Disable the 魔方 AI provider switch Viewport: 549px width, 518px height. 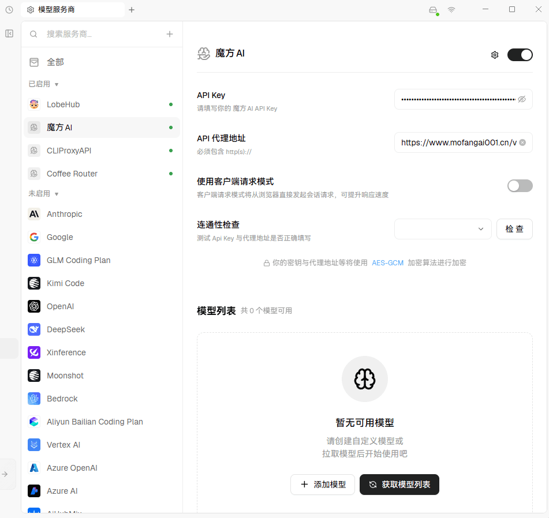pos(520,55)
